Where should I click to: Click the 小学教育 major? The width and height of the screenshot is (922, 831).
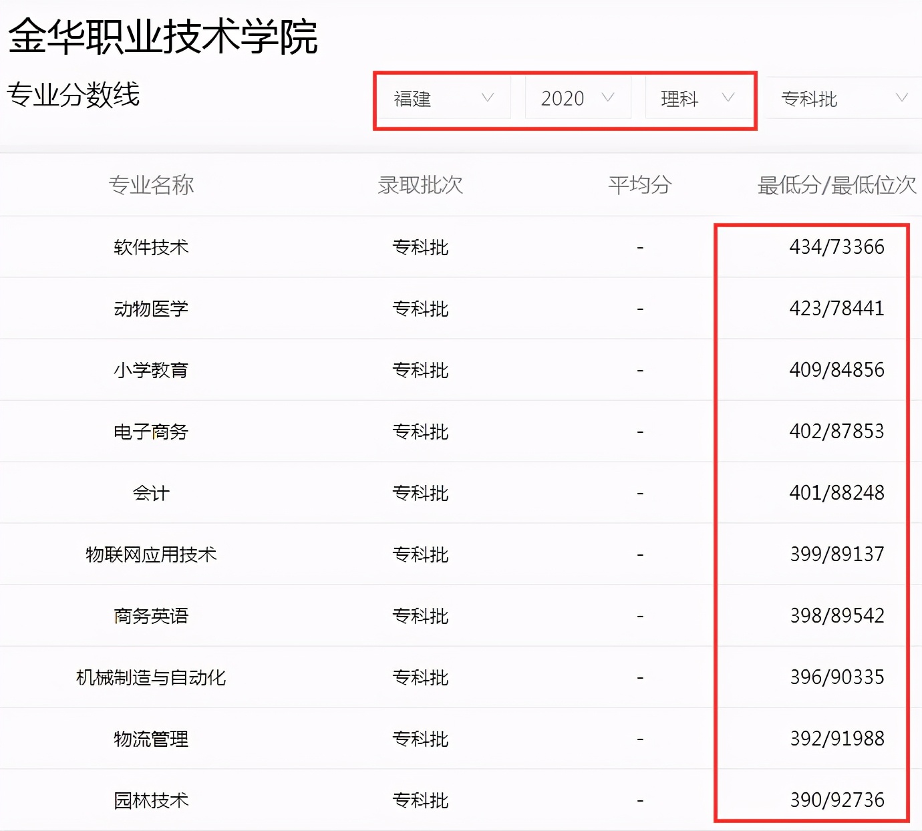tap(150, 369)
